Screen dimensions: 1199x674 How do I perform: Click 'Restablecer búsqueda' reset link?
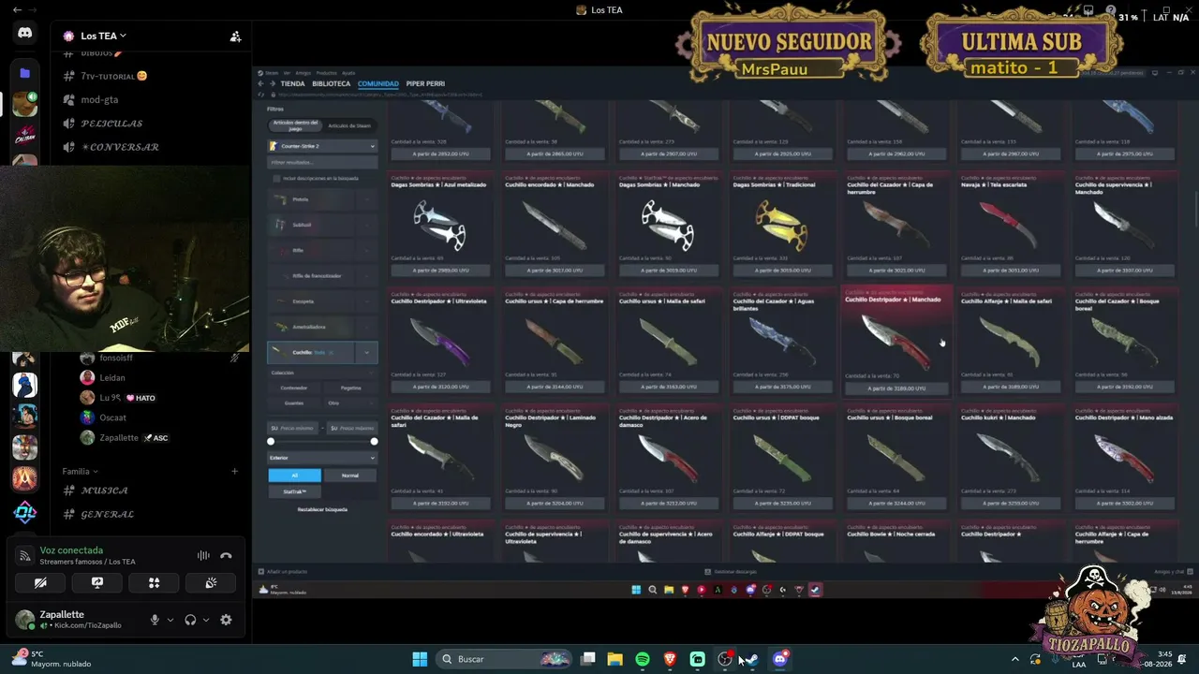point(322,509)
